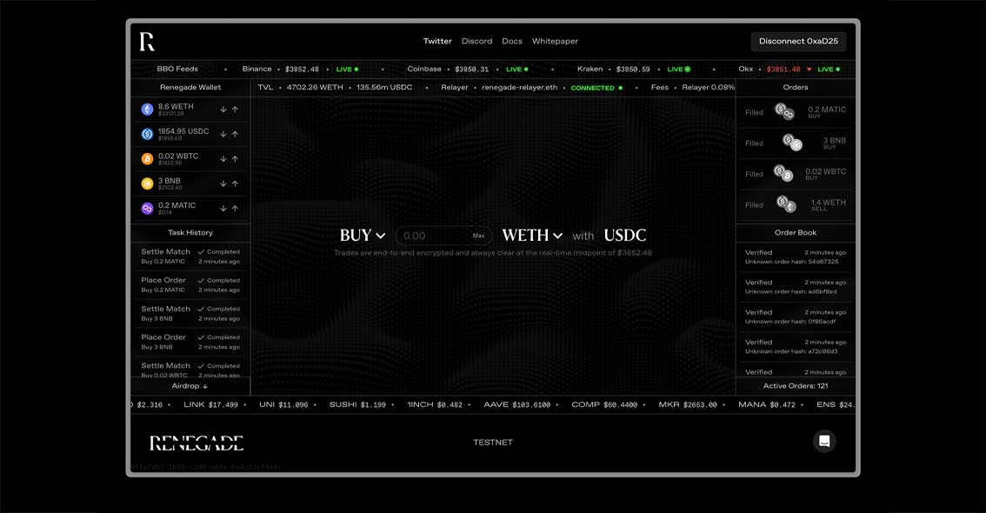Click the 0.02 WBTC order pair icon
Image resolution: width=986 pixels, height=513 pixels.
783,174
